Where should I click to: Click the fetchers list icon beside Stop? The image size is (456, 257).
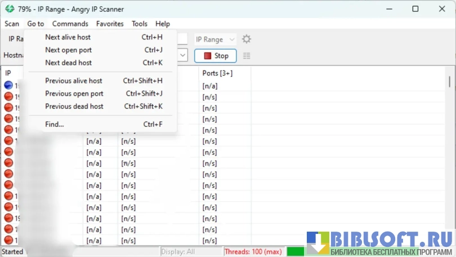[247, 56]
